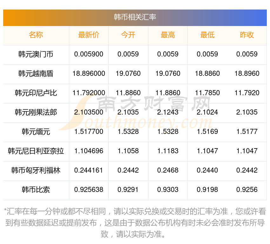Select the 最新价 column header

89,35
